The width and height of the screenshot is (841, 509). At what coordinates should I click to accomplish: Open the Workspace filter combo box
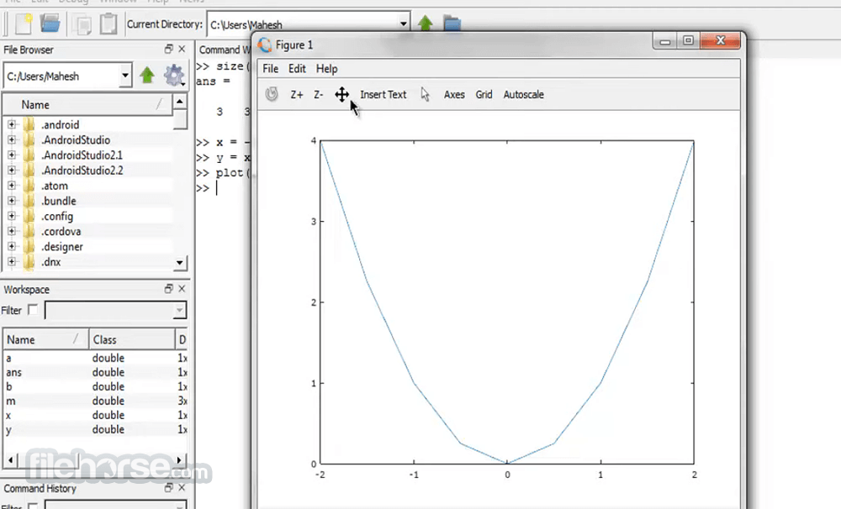pyautogui.click(x=179, y=310)
